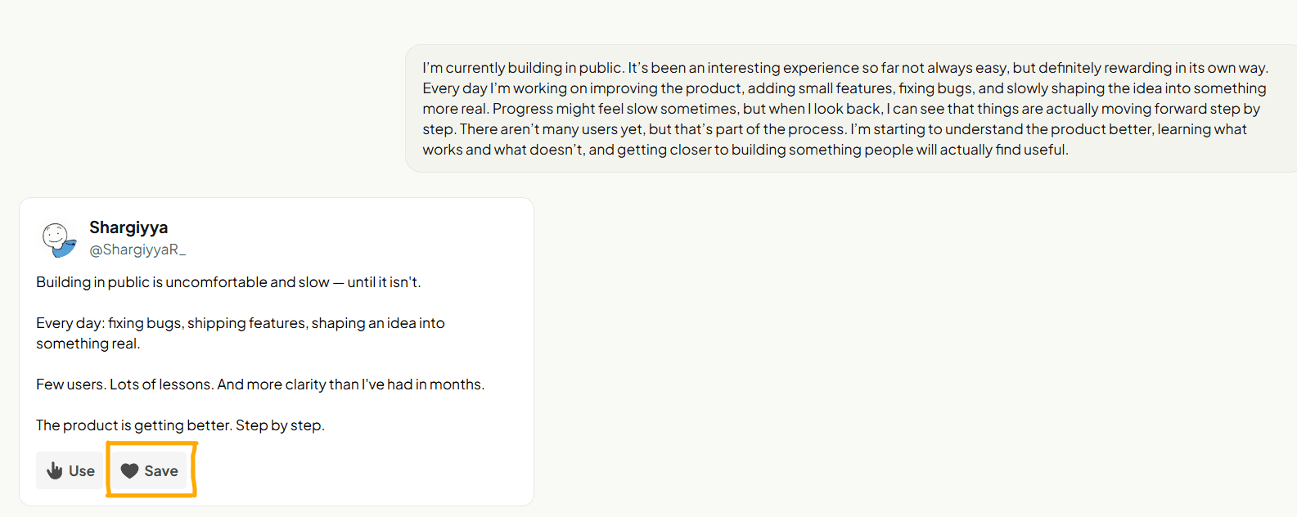Click the message line starting "Every day I'm working"

click(x=844, y=88)
